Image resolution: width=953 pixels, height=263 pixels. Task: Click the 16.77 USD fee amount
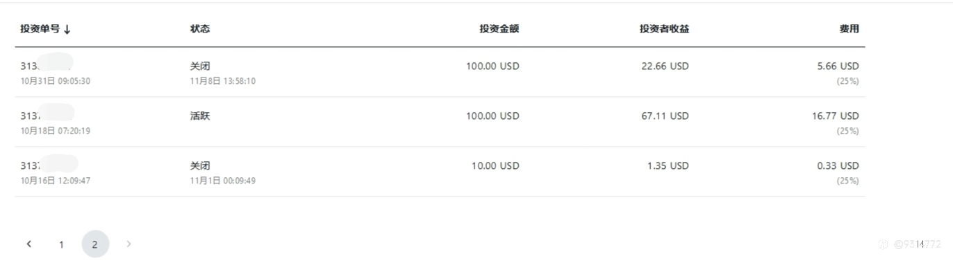(x=836, y=116)
